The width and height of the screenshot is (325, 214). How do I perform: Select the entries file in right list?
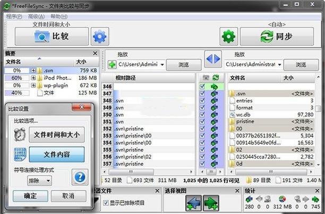(x=271, y=101)
